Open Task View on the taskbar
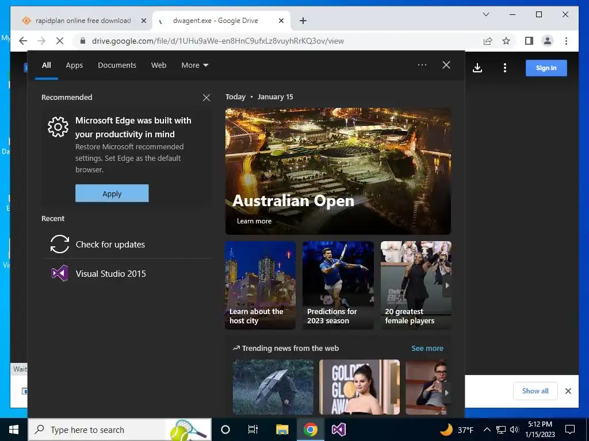The image size is (589, 441). 253,430
